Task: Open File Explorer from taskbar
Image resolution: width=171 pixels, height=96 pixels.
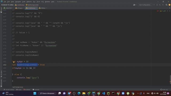Action: tap(84, 93)
